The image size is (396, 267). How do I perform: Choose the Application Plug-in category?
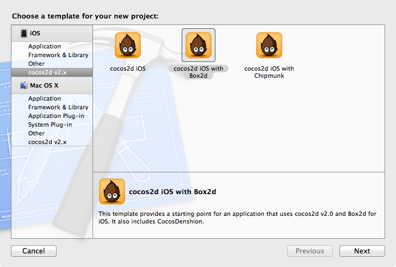pos(56,116)
